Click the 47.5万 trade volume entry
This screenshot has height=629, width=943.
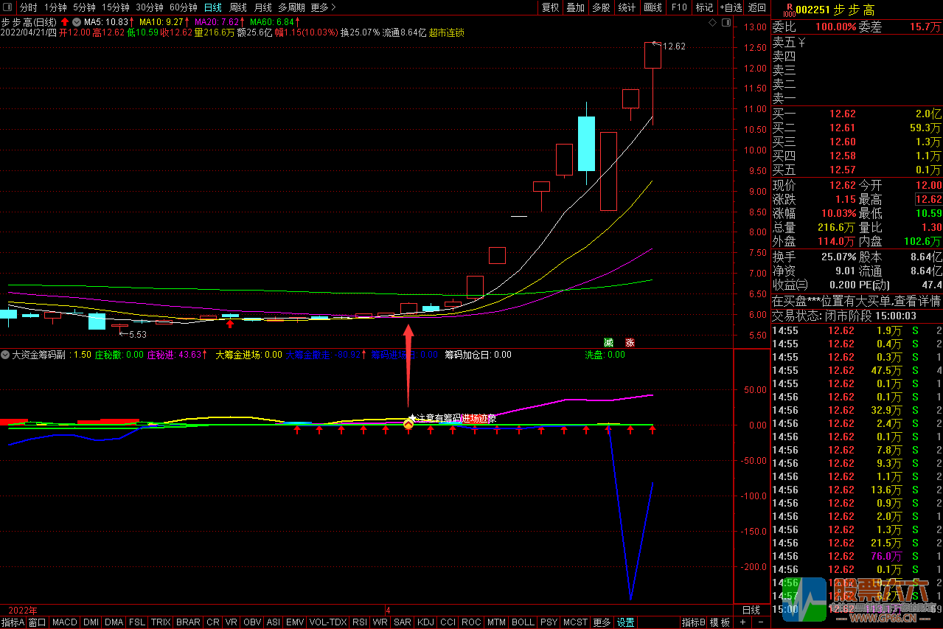[x=886, y=370]
